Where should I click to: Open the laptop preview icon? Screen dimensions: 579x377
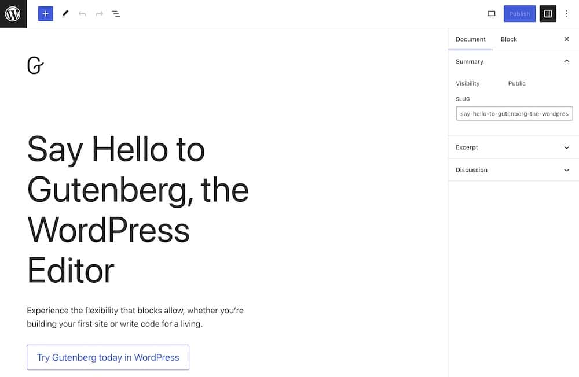(491, 14)
